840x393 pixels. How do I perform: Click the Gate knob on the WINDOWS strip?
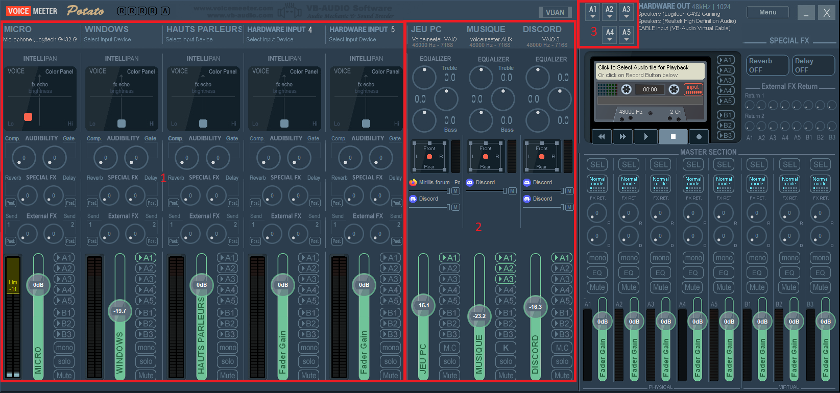point(136,158)
